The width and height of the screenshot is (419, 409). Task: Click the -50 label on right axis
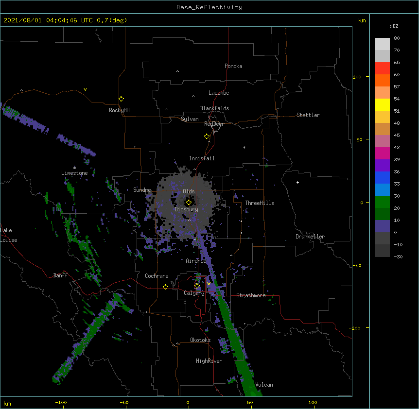point(357,265)
